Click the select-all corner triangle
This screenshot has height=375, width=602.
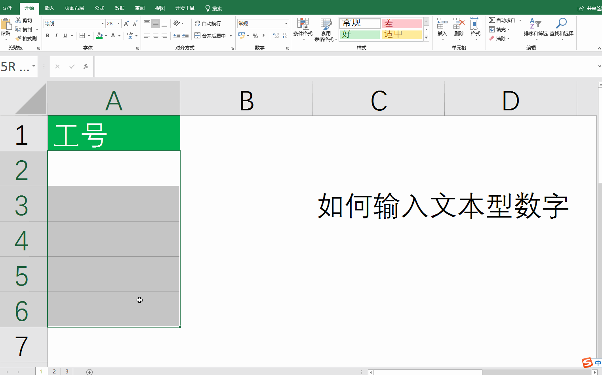pos(30,98)
